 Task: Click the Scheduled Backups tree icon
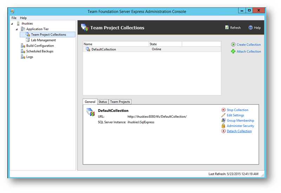click(x=23, y=51)
